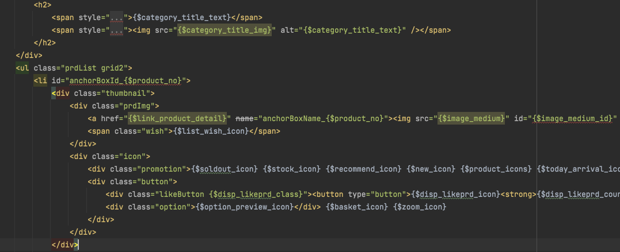The width and height of the screenshot is (620, 252).
Task: Click the {$stock_icon} variable
Action: coord(292,169)
